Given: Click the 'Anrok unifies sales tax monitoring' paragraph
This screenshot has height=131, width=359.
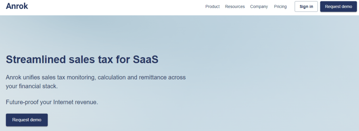Looking at the screenshot, I should pos(96,82).
